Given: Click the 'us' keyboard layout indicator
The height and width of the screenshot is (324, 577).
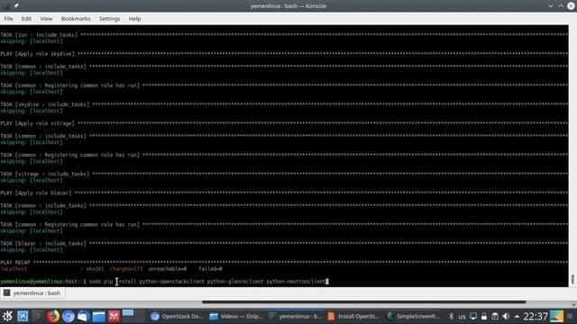Looking at the screenshot, I should [x=462, y=316].
